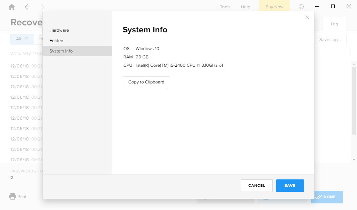Go back with the left arrow icon
The image size is (357, 210).
pos(28,7)
